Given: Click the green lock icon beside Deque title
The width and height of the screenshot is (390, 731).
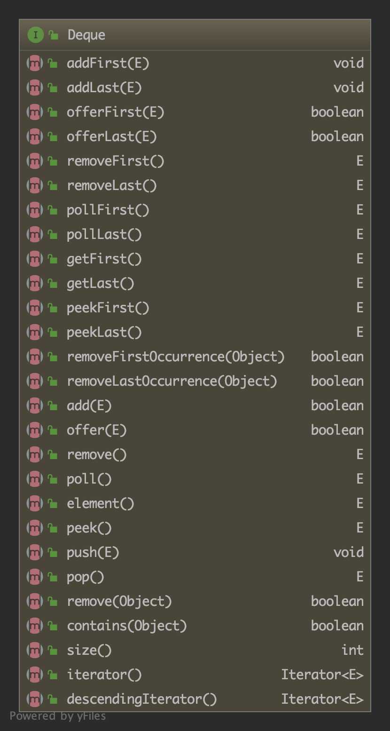Looking at the screenshot, I should pyautogui.click(x=54, y=35).
